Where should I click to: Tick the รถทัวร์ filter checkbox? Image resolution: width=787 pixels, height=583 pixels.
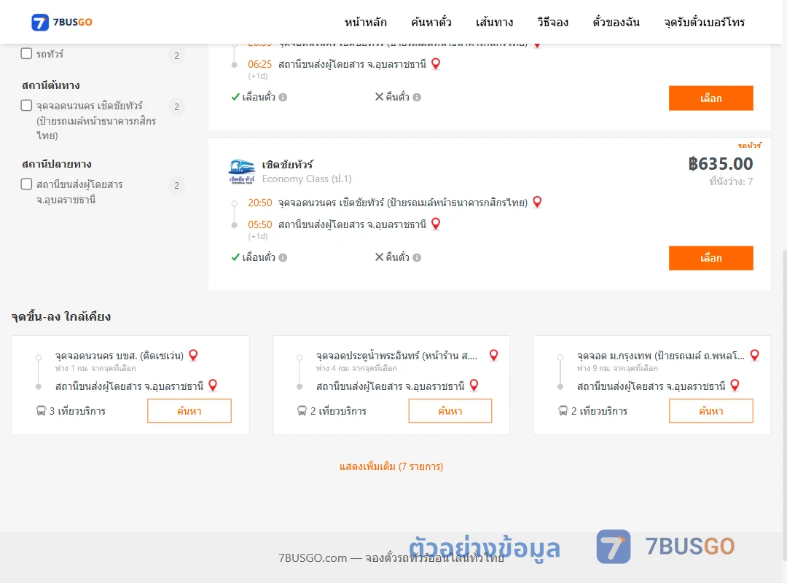(26, 53)
